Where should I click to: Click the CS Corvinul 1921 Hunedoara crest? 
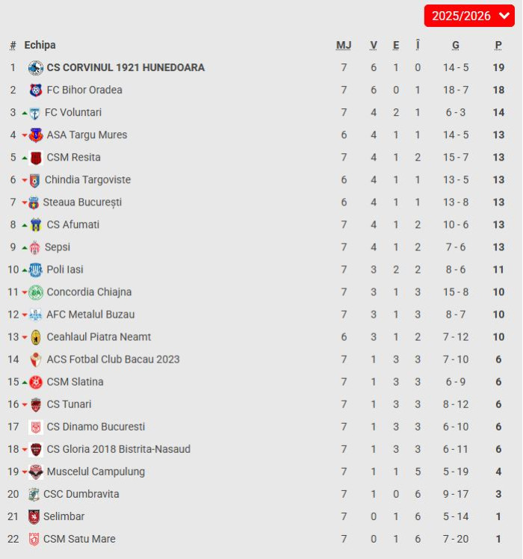pos(35,68)
